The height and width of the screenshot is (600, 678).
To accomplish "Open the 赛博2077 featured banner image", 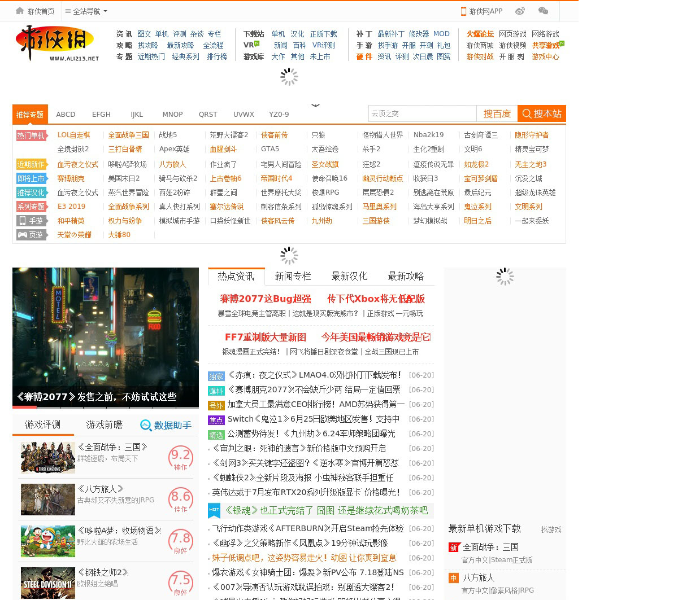I will pyautogui.click(x=106, y=336).
